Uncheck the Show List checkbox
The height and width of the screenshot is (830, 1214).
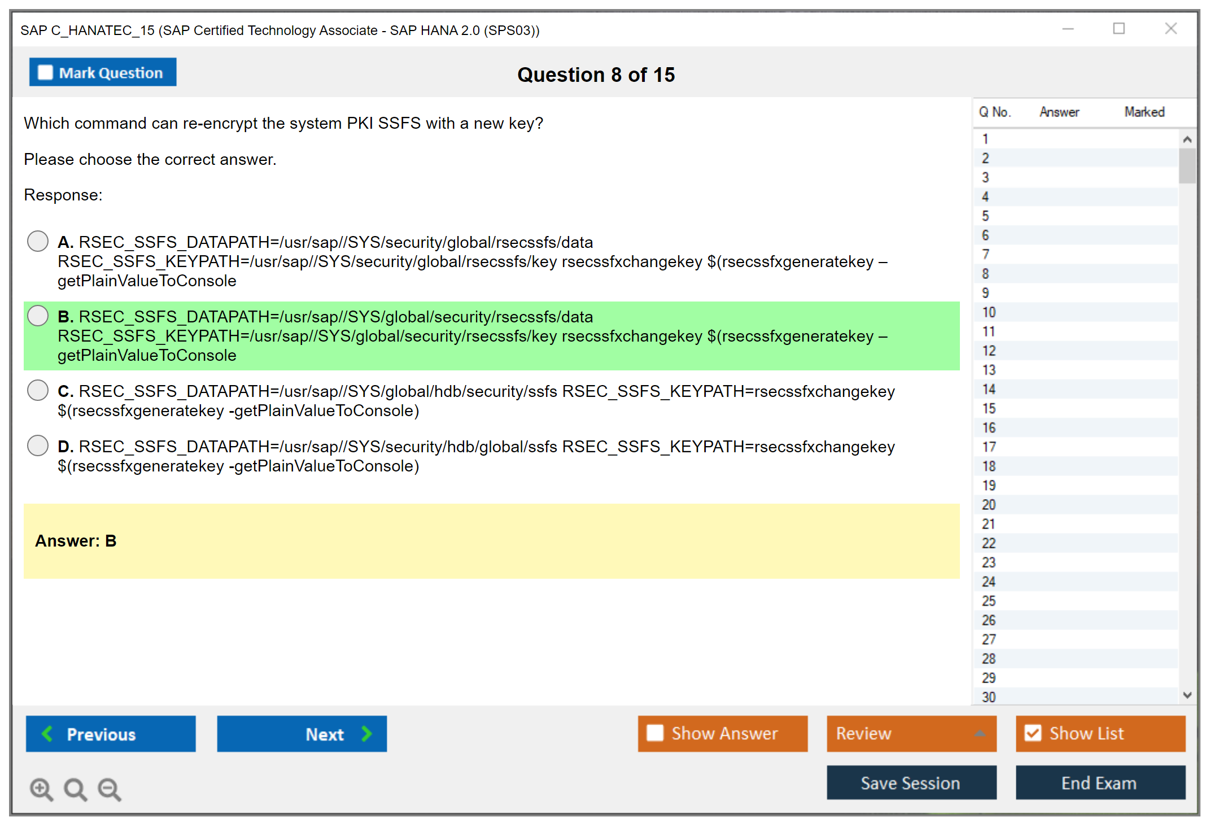[1033, 733]
